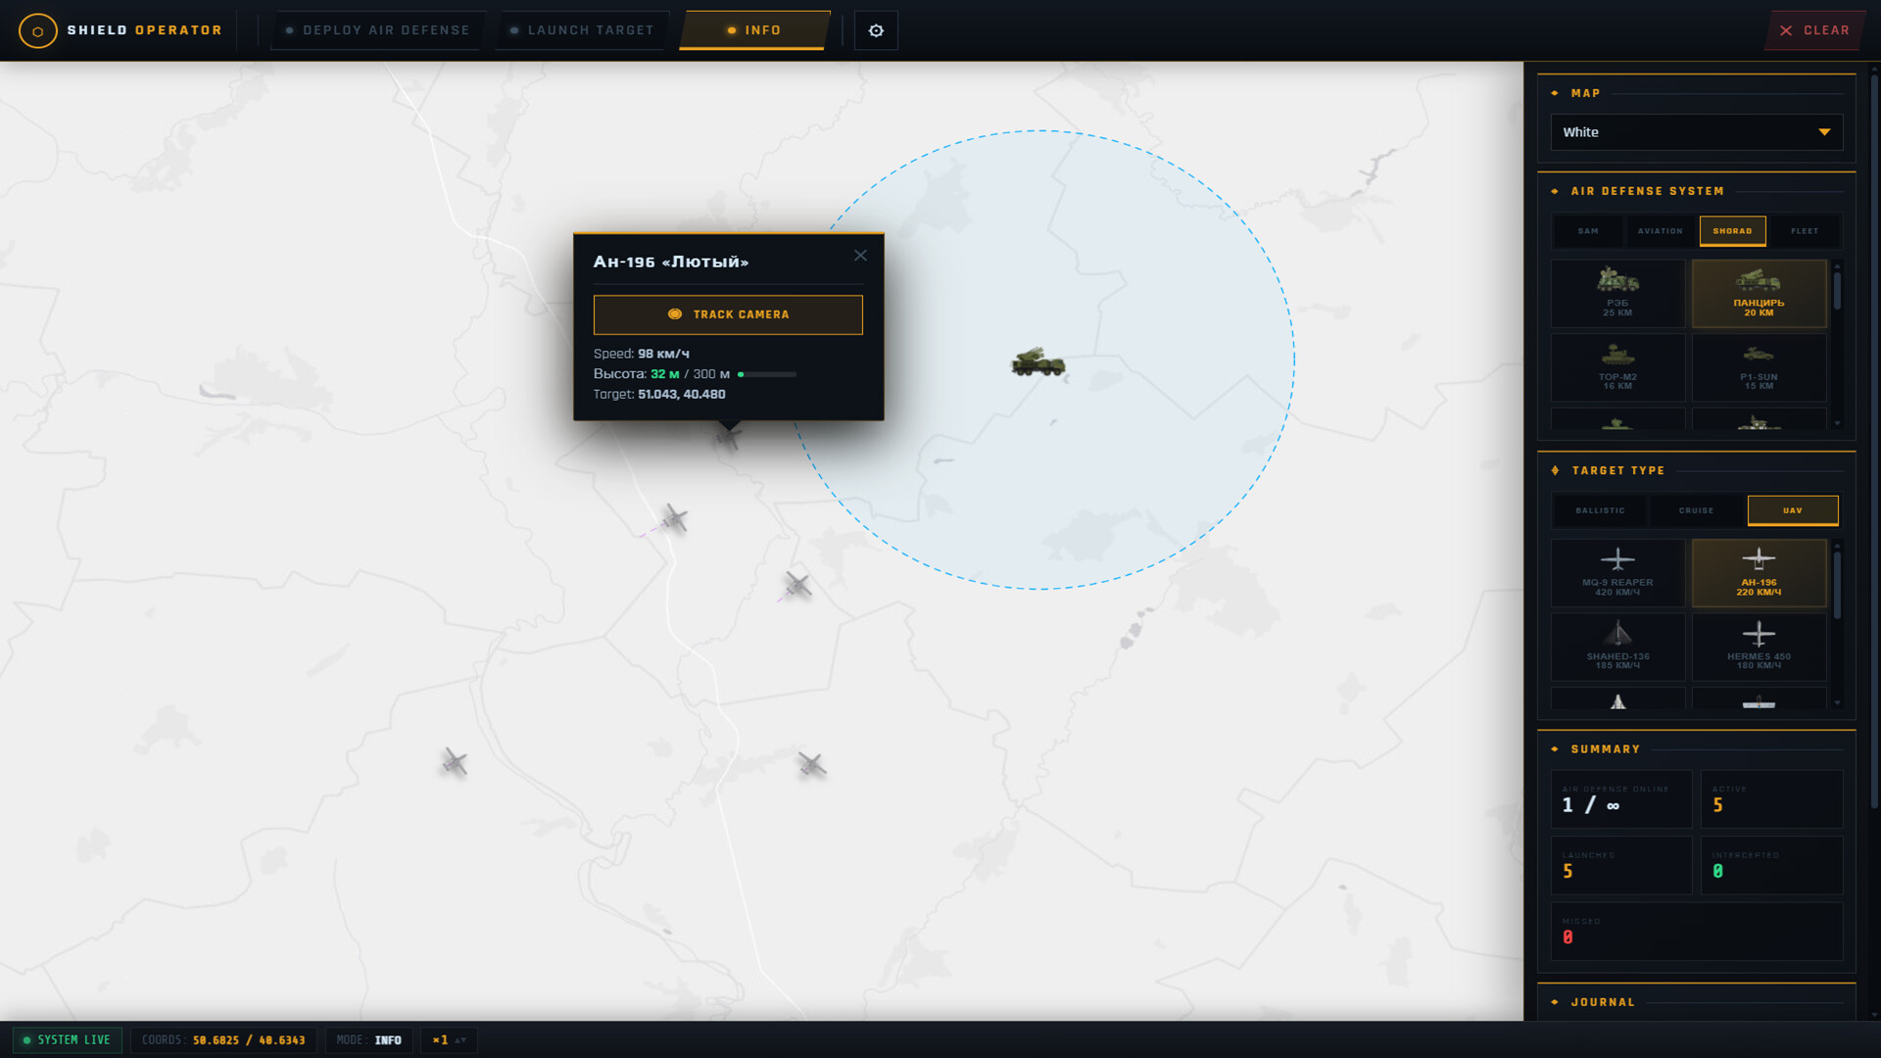Click the ×1 simulation speed stepper
1881x1058 pixels.
(449, 1040)
